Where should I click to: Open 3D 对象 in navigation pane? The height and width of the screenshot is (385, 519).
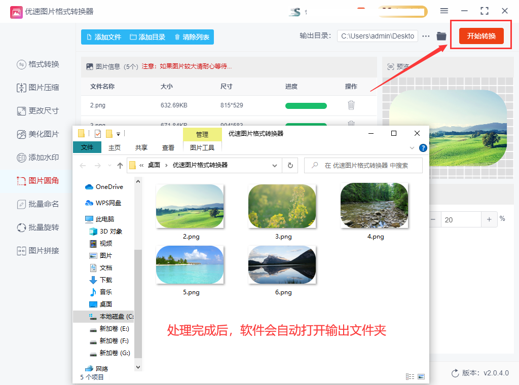point(105,232)
